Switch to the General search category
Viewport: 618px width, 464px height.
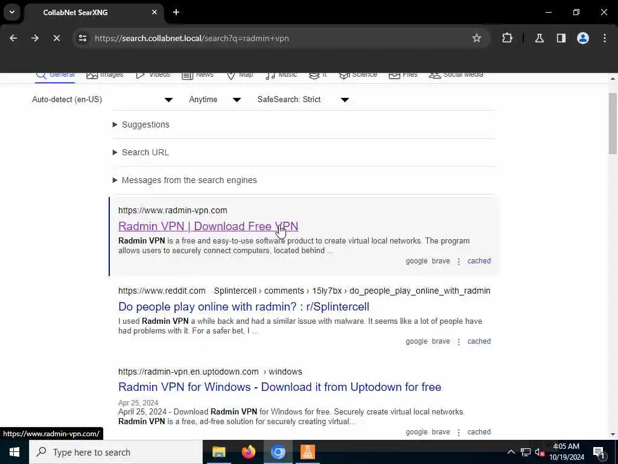tap(55, 75)
